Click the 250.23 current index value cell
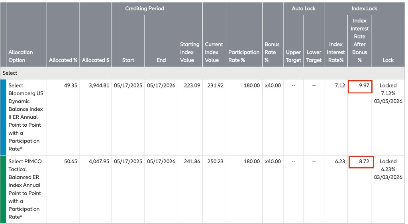408x224 pixels. [215, 162]
